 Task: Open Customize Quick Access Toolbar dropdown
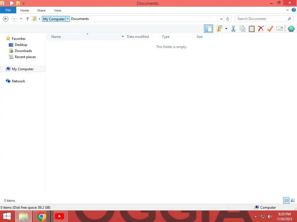point(24,3)
